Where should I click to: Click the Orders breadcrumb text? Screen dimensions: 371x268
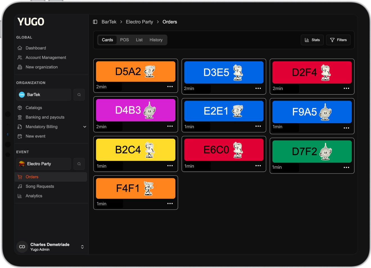[x=170, y=22]
